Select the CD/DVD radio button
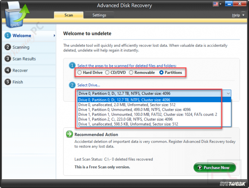 click(x=107, y=72)
